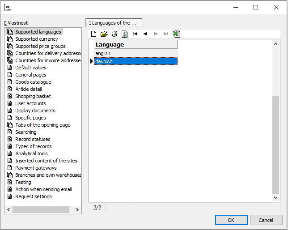Image resolution: width=288 pixels, height=230 pixels.
Task: Select General pages item
Action: (x=31, y=75)
